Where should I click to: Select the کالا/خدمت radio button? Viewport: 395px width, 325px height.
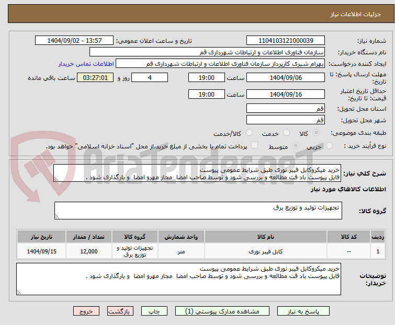249,133
